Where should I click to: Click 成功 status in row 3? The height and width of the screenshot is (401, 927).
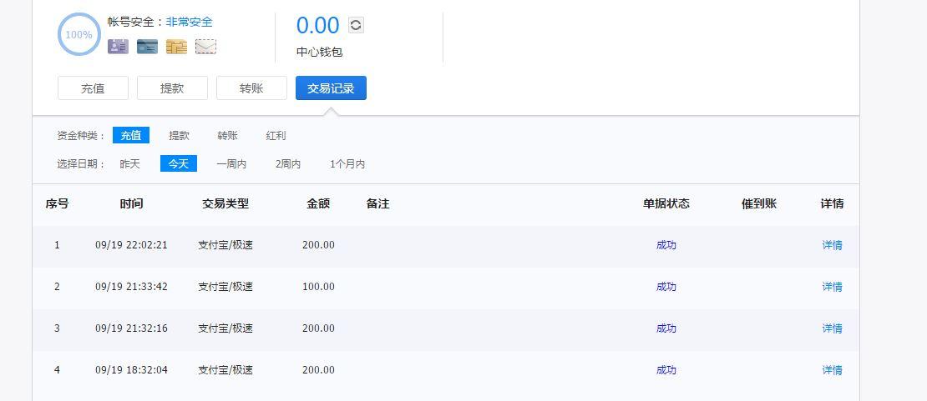tap(666, 328)
